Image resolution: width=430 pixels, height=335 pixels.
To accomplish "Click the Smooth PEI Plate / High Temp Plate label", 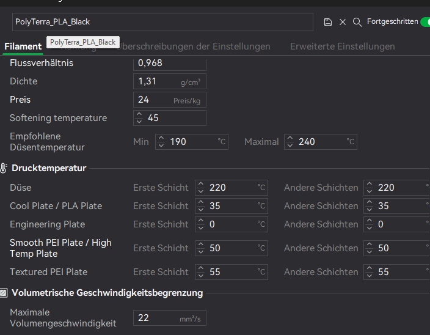I will click(60, 248).
